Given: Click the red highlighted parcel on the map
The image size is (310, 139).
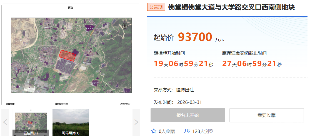Looking at the screenshot, I should 67,55.
